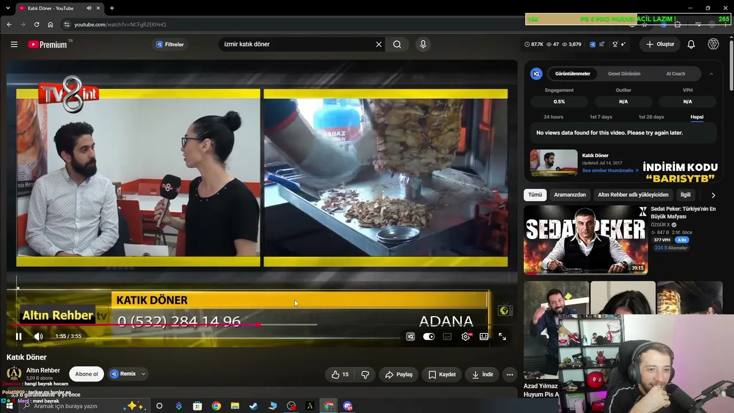Viewport: 734px width, 413px height.
Task: Select the Aramanızdan filter chip
Action: [570, 195]
